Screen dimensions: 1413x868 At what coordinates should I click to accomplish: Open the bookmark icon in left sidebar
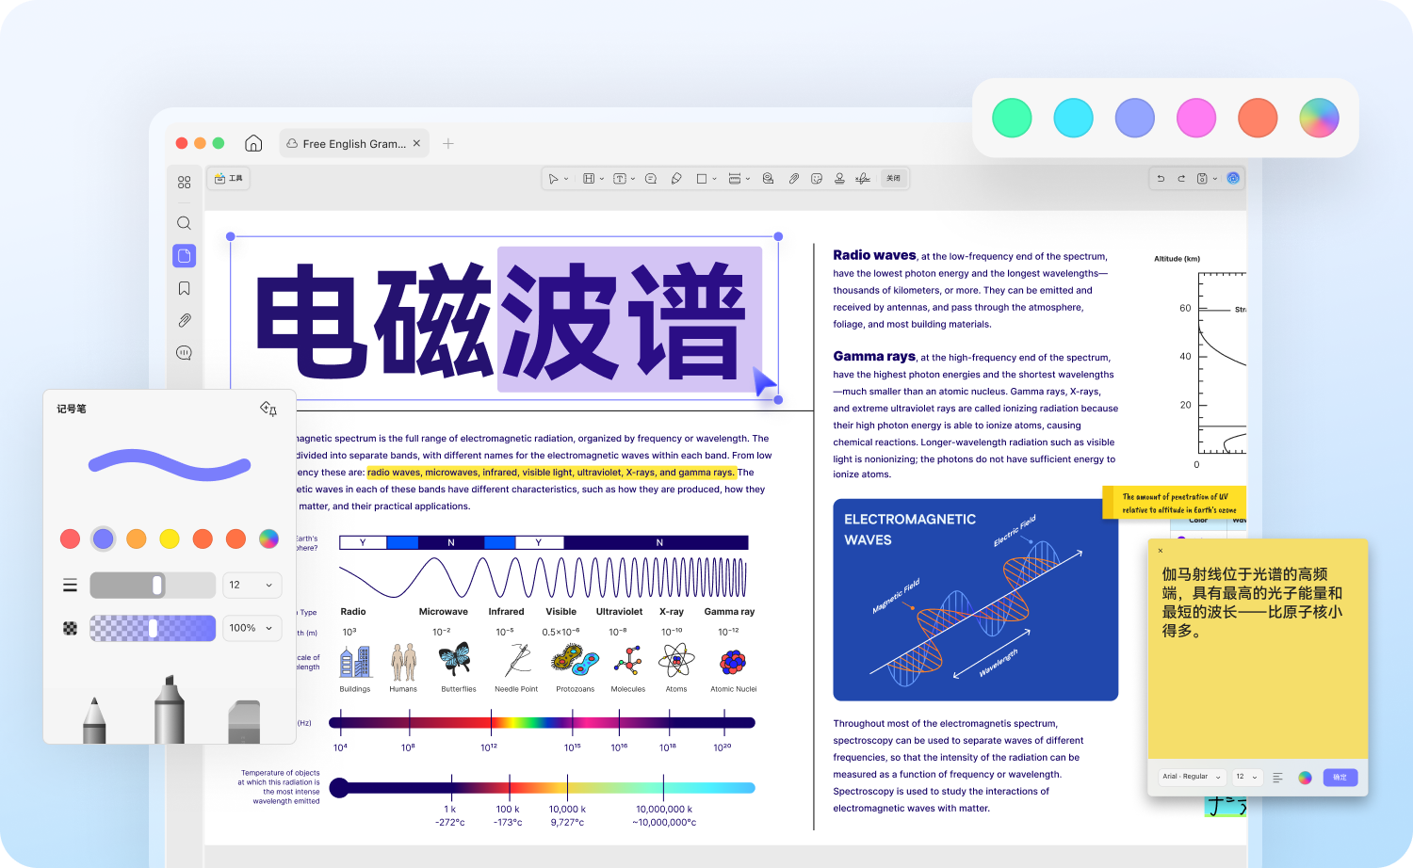185,289
